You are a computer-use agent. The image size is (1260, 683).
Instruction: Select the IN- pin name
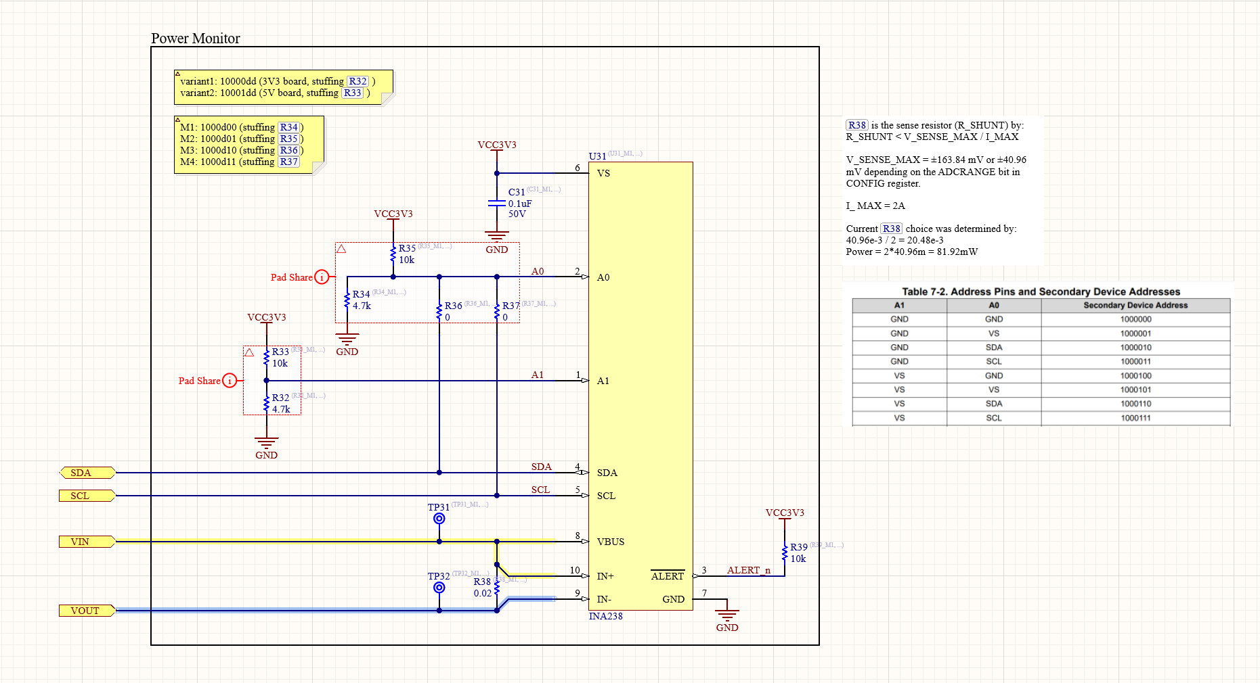tap(604, 599)
